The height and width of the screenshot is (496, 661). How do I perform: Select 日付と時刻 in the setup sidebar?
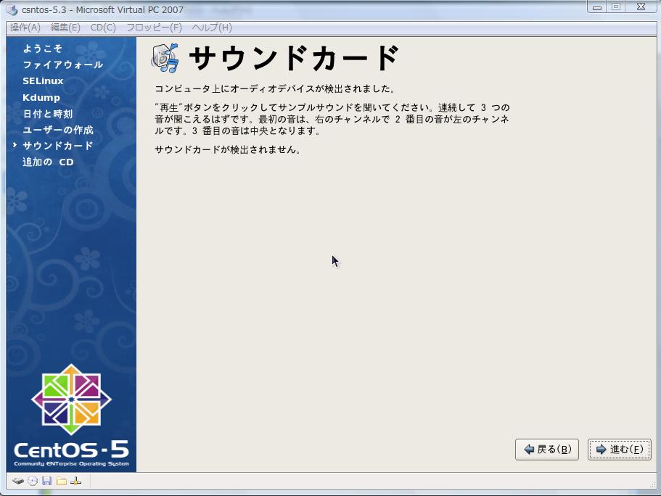click(x=48, y=114)
